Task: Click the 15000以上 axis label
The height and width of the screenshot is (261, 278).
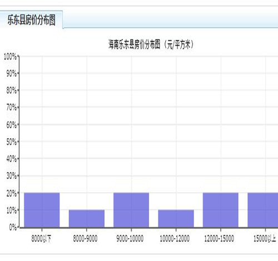Action: [x=265, y=238]
